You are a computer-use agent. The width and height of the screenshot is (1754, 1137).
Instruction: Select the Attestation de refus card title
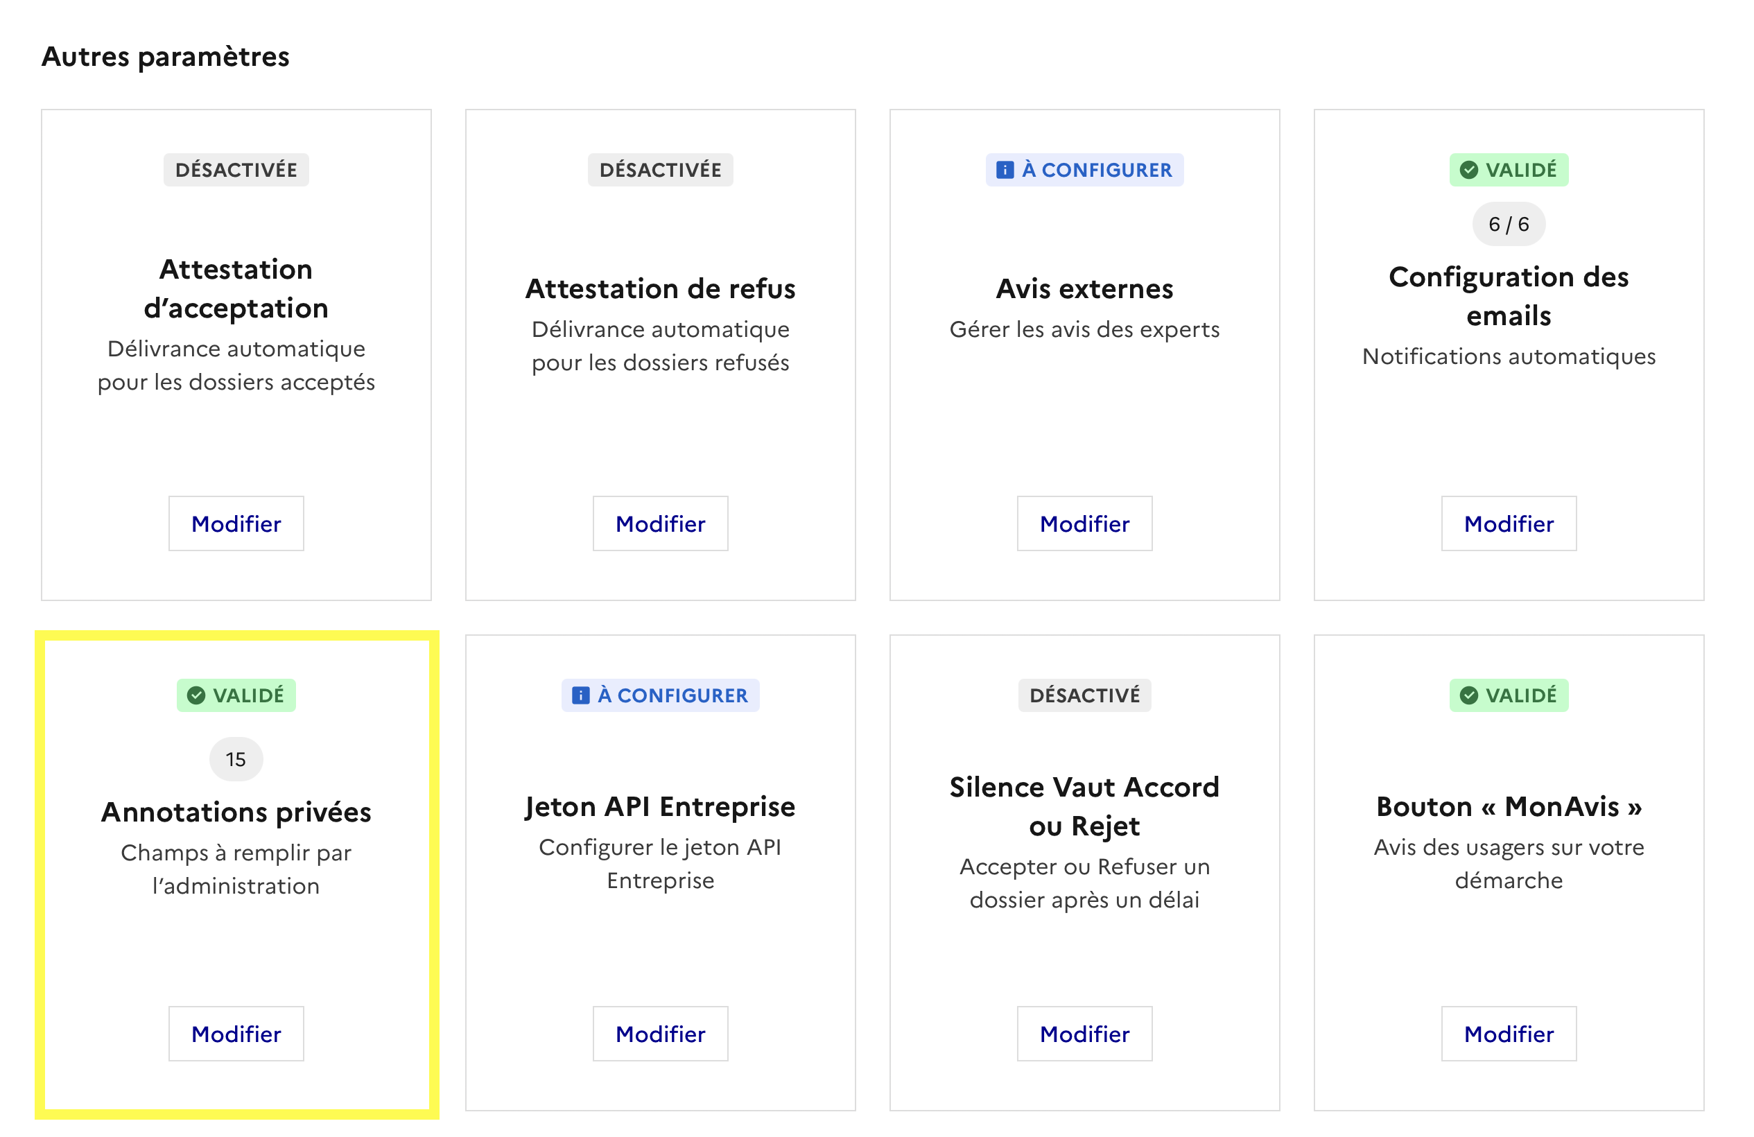(x=660, y=289)
